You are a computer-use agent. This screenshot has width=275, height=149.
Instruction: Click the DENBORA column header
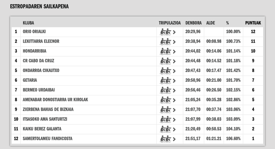tap(193, 23)
